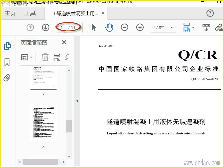The height and width of the screenshot is (168, 224).
Task: Open the attachments paperclip panel
Action: (7, 78)
